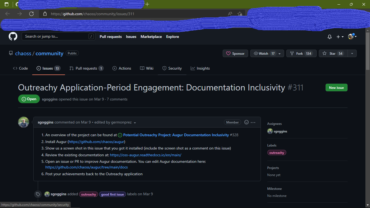Click the slash shortcut key hint
The width and height of the screenshot is (370, 208).
91,37
